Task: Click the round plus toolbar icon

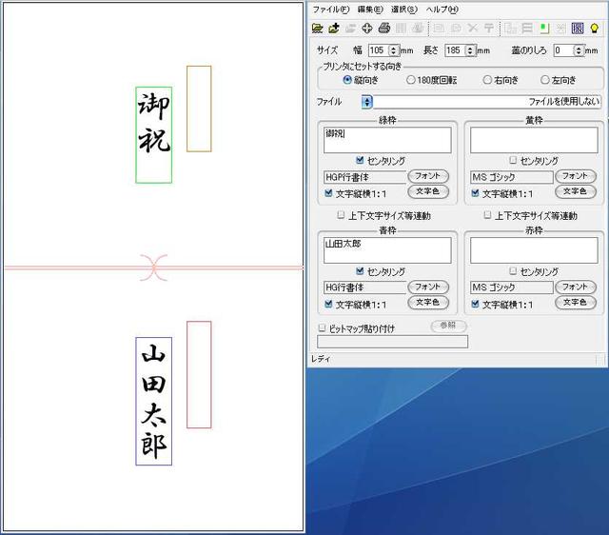Action: 366,28
